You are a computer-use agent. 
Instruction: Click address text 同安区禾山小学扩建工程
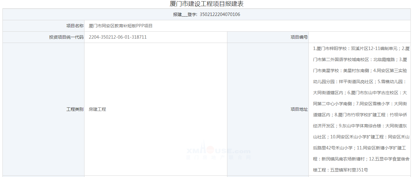point(360,137)
